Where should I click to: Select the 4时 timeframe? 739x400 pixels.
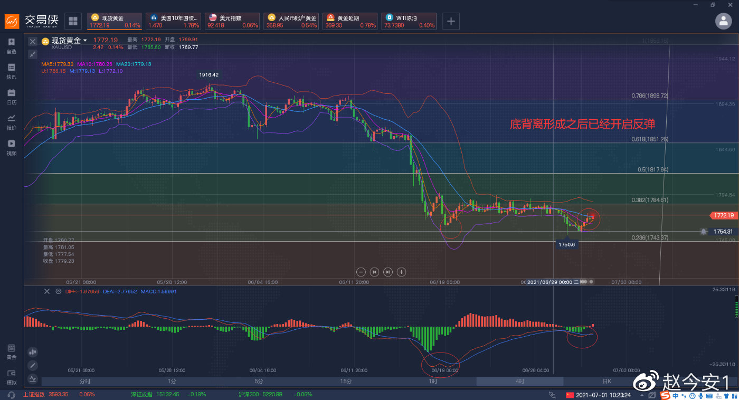click(x=520, y=381)
